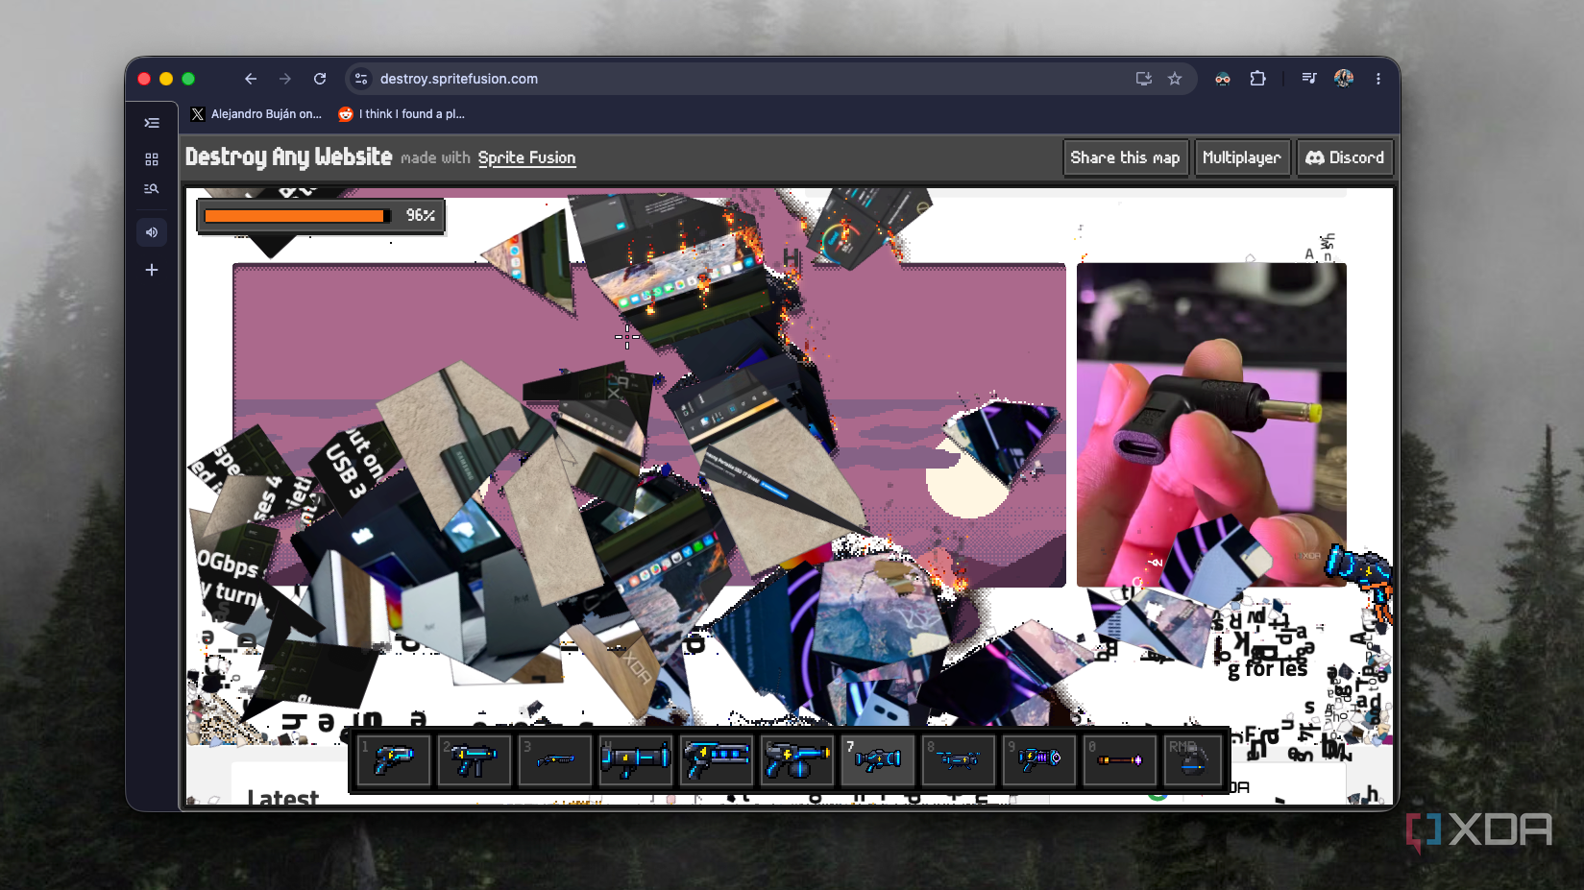
Task: Select weapon slot 9 ray gun
Action: [1039, 759]
